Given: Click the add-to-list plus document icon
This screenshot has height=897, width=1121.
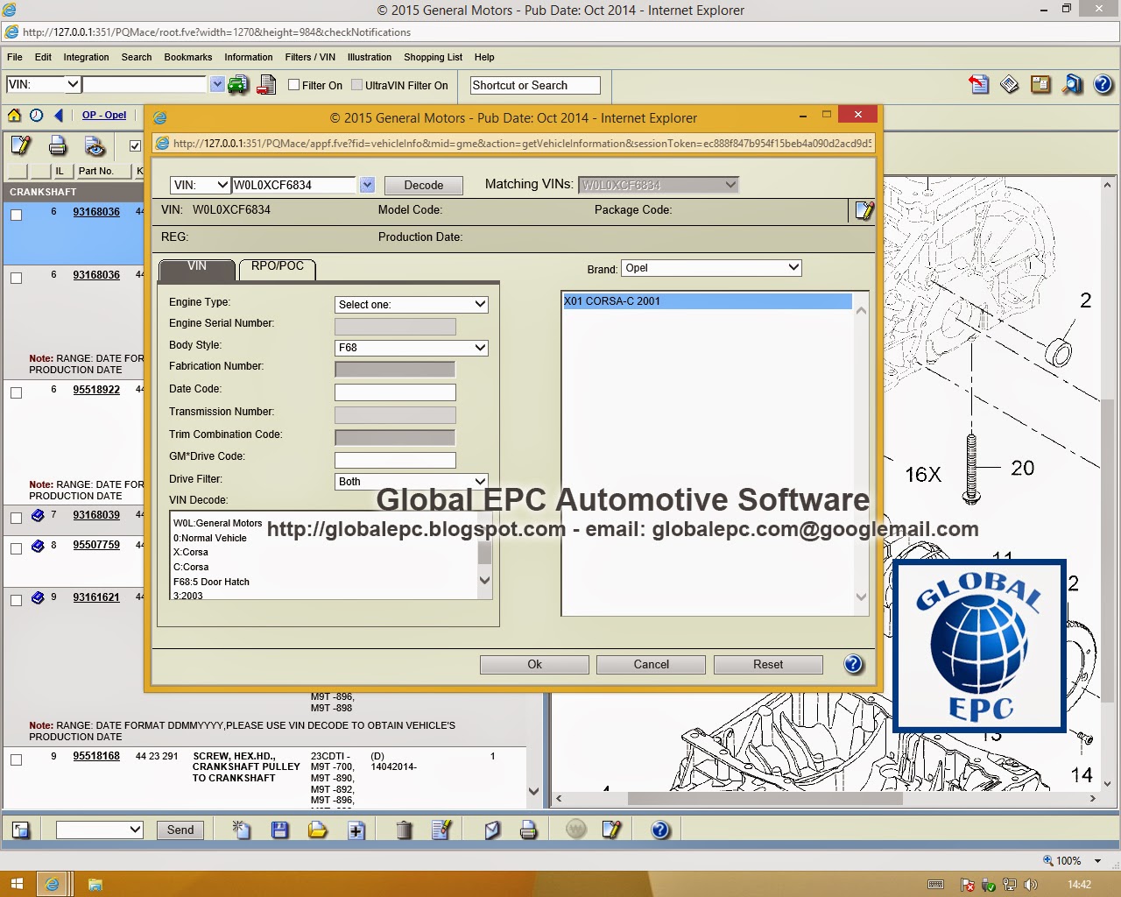Looking at the screenshot, I should coord(356,830).
